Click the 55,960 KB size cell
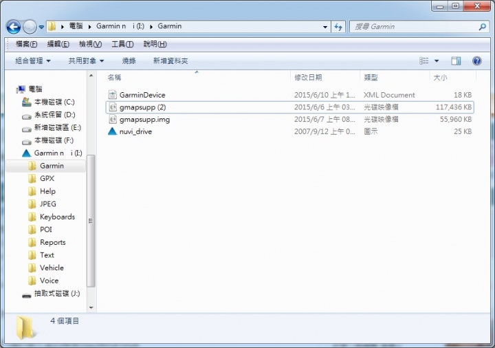The width and height of the screenshot is (495, 348). pos(456,120)
